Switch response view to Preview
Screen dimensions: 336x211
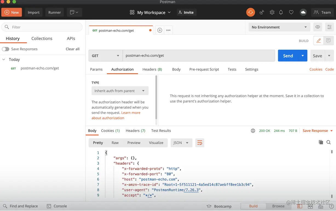click(x=134, y=143)
